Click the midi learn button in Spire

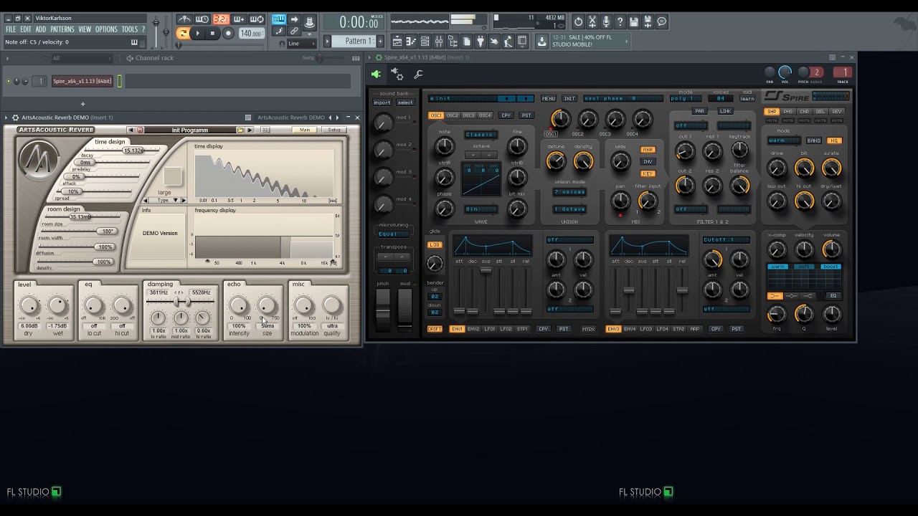click(x=747, y=99)
